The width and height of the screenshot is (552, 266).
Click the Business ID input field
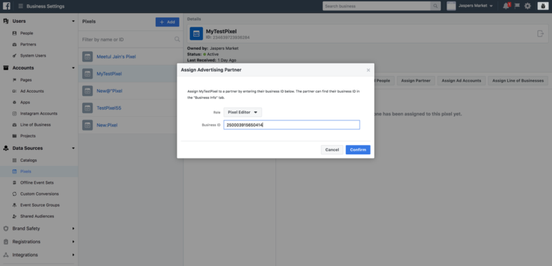(291, 125)
